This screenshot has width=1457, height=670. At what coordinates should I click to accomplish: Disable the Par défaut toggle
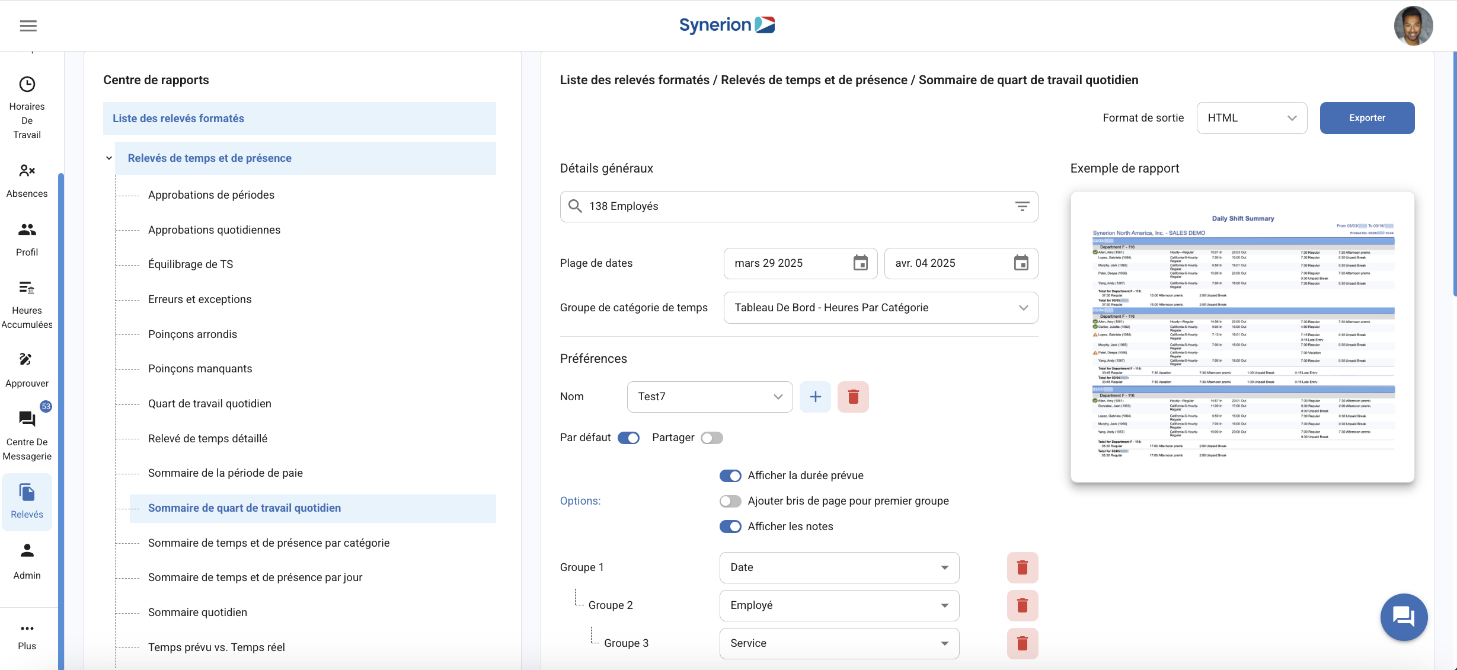(x=628, y=438)
